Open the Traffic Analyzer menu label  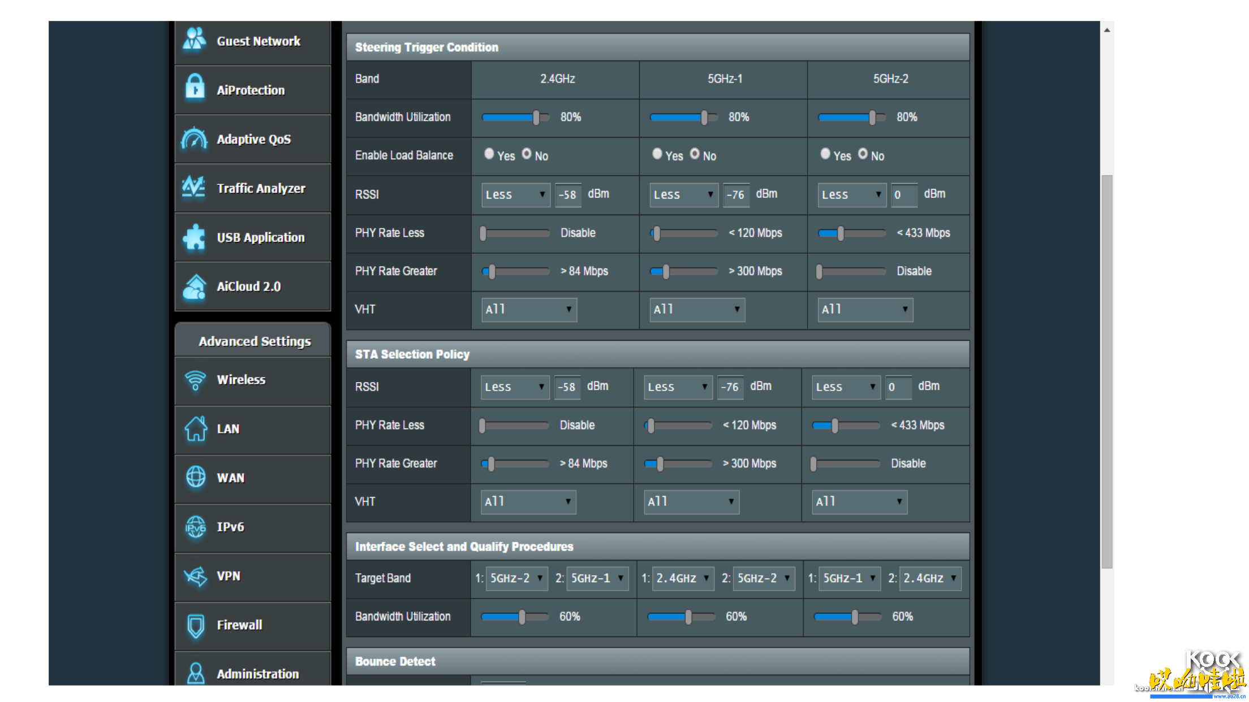click(261, 188)
